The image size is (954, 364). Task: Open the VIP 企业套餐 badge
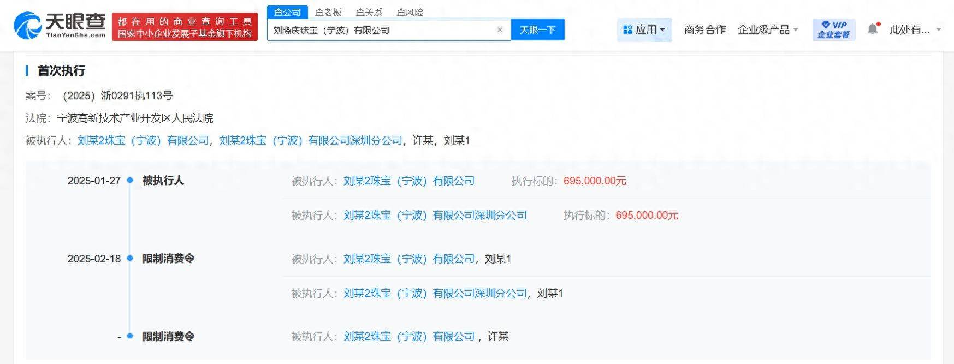[833, 29]
